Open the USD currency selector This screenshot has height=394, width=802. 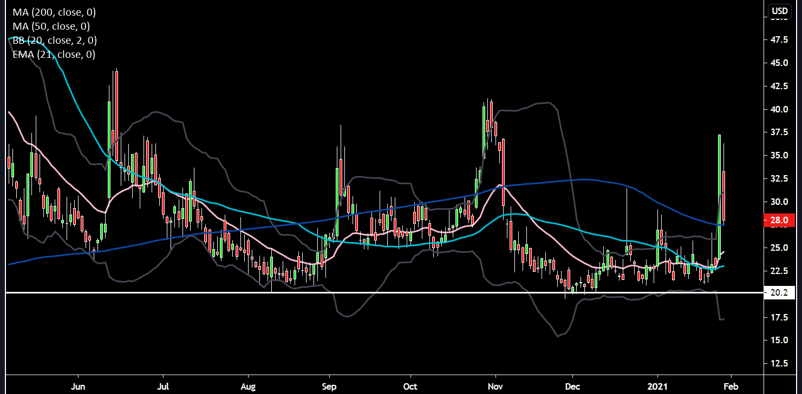coord(780,11)
